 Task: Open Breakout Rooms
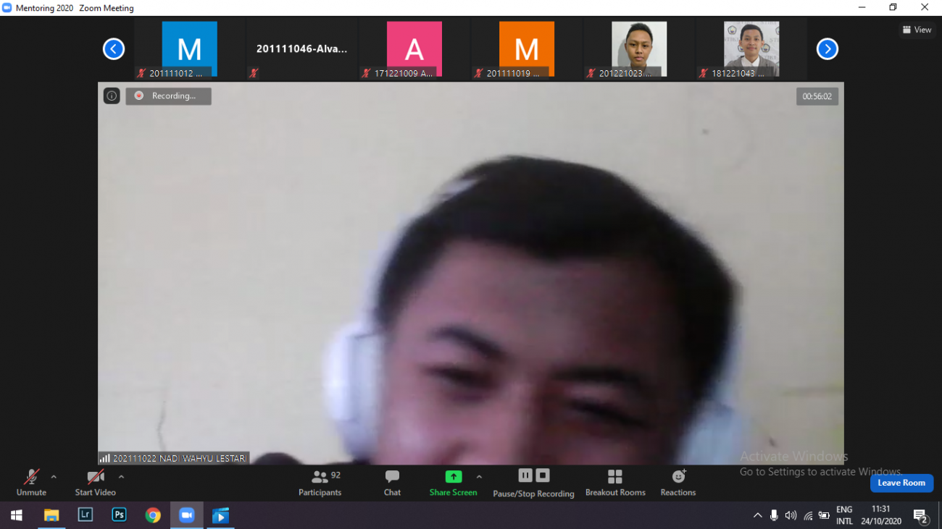615,483
